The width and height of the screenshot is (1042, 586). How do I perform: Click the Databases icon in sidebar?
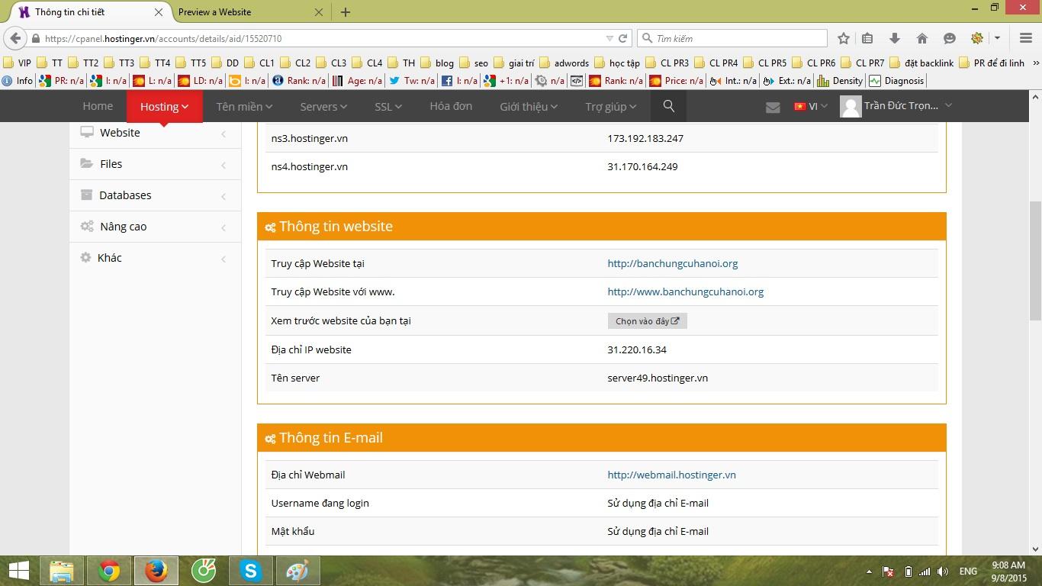86,195
